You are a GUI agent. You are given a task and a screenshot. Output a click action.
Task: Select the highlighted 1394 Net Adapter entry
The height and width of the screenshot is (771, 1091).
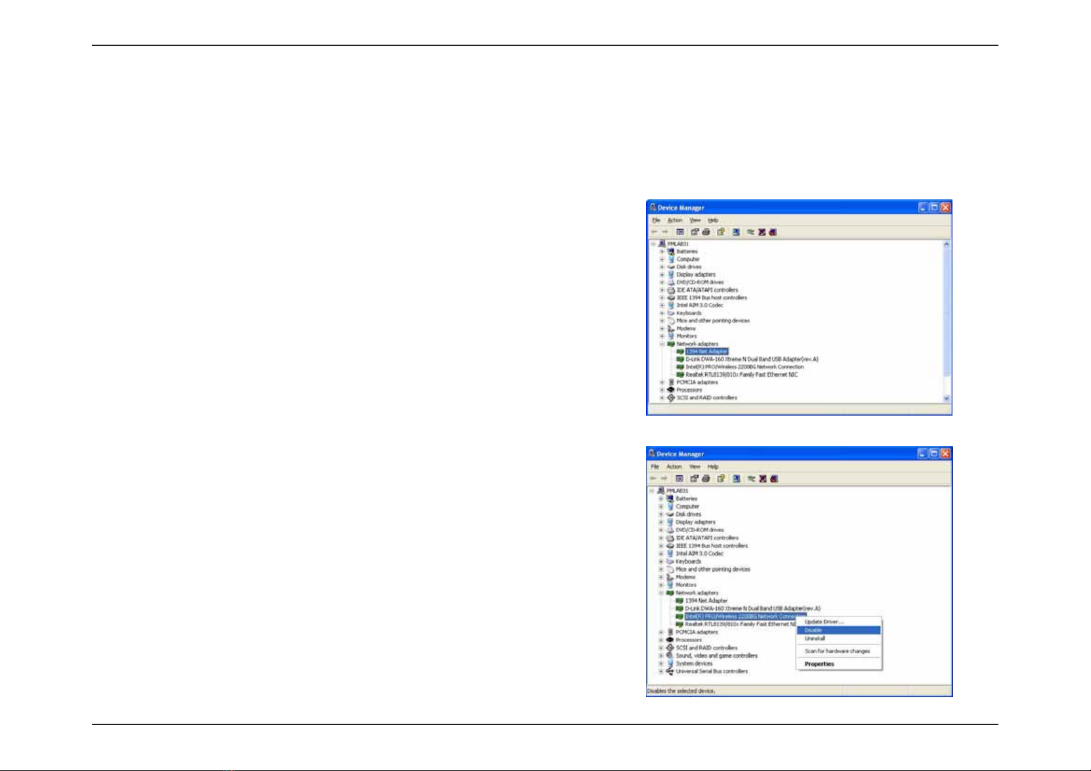[x=706, y=352]
